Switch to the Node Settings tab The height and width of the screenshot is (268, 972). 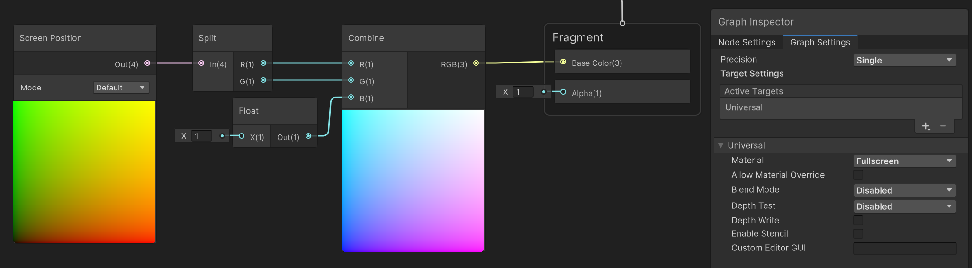[x=747, y=43]
